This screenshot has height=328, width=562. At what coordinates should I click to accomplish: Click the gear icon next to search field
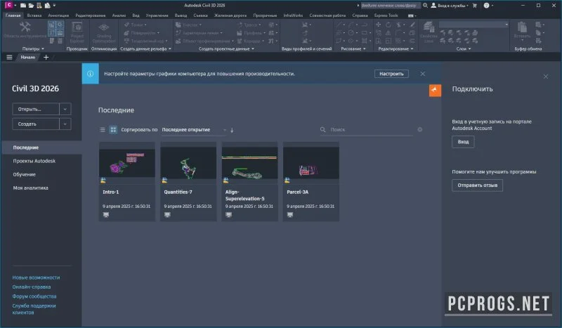coord(419,129)
